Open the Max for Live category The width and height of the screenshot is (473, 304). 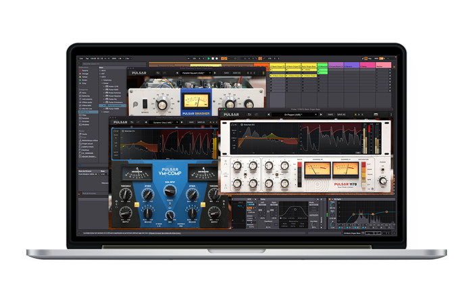[87, 109]
